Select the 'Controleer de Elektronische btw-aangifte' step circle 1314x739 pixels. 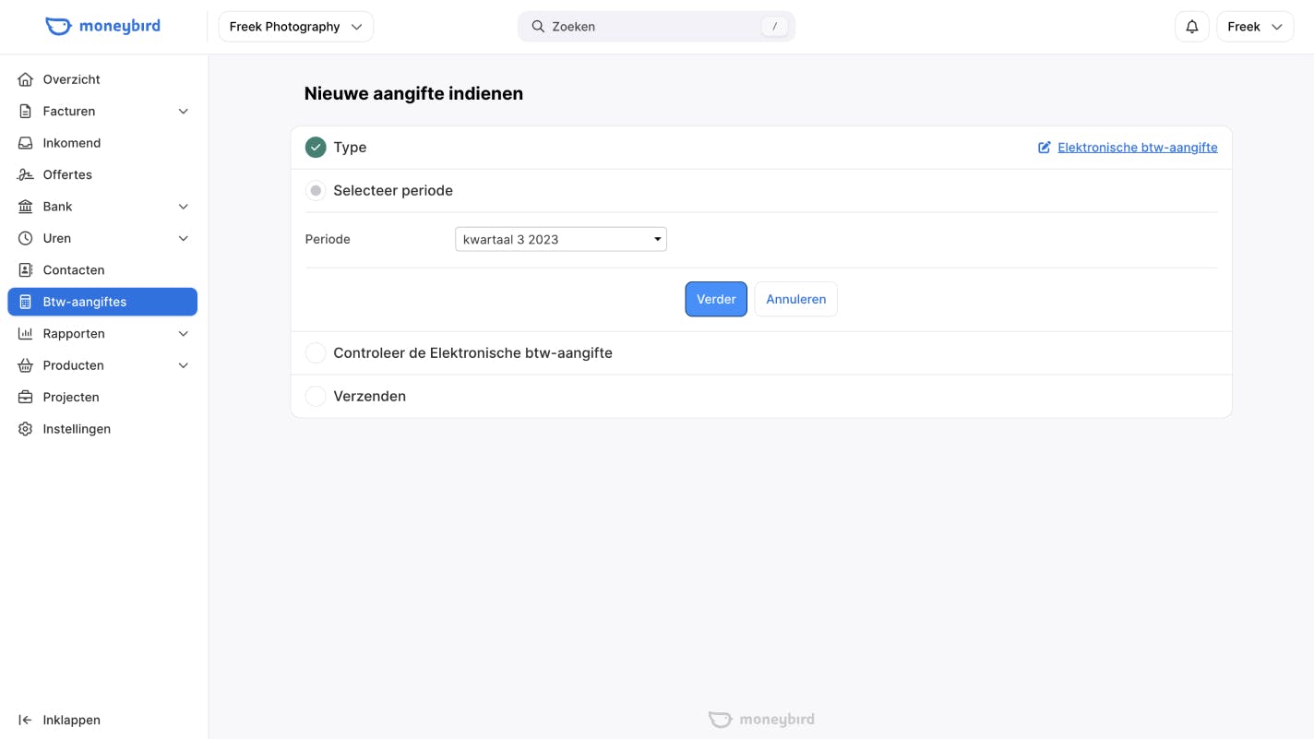[316, 353]
